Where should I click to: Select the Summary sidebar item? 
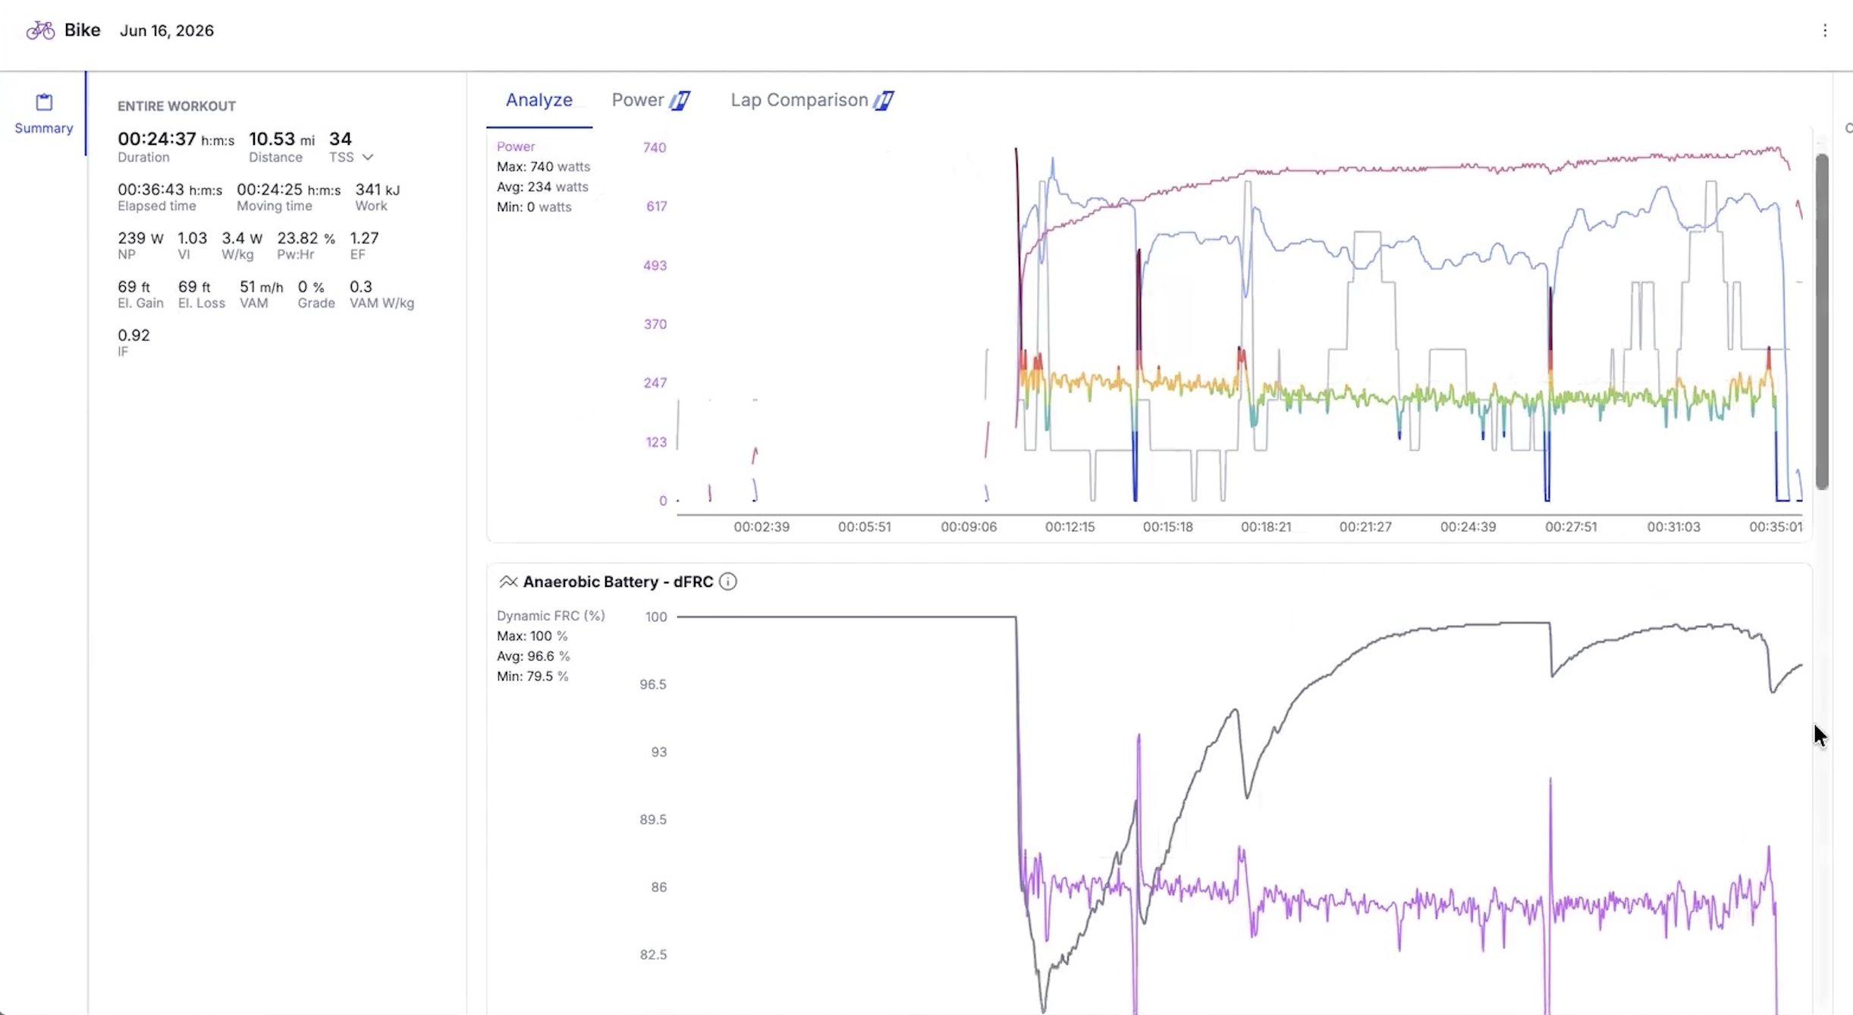(x=44, y=114)
